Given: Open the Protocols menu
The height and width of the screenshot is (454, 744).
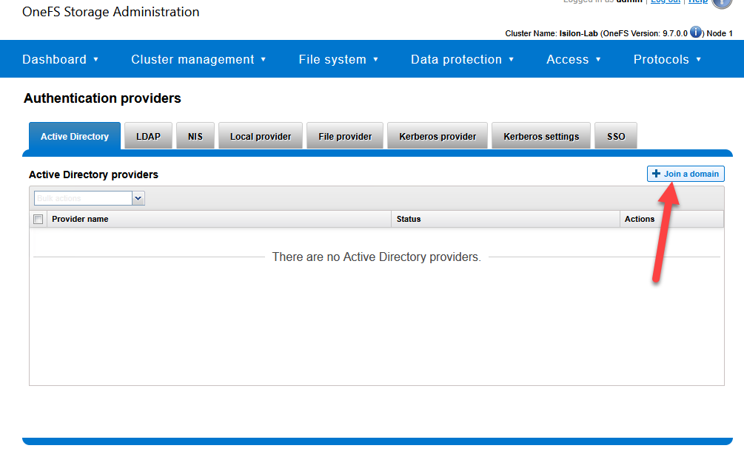Looking at the screenshot, I should (x=667, y=59).
